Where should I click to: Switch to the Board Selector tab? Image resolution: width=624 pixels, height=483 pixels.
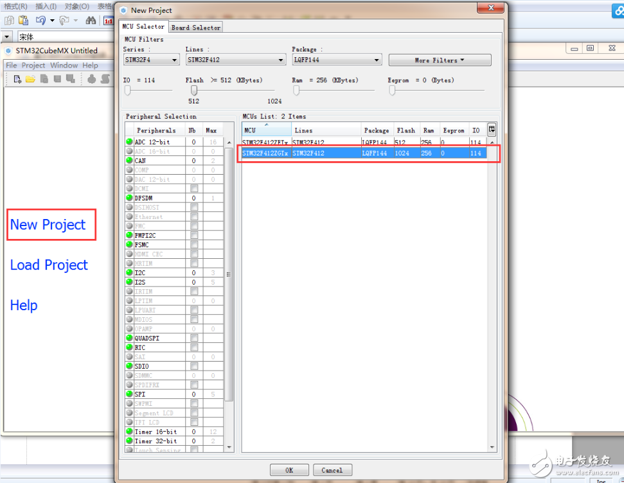196,28
